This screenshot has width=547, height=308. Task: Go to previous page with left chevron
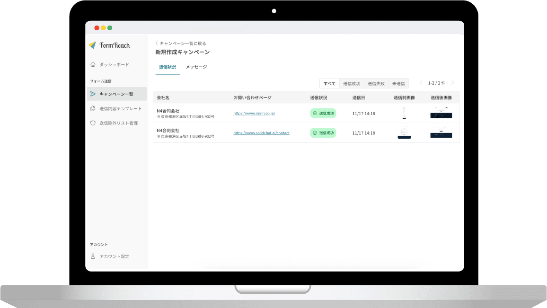(x=421, y=83)
